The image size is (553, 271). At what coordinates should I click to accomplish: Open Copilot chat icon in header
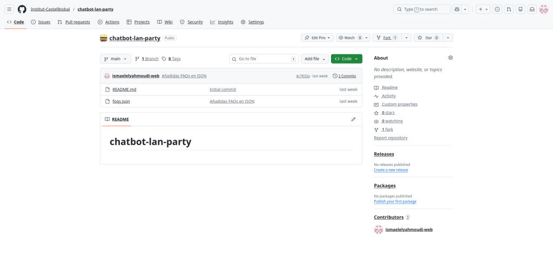tap(457, 9)
